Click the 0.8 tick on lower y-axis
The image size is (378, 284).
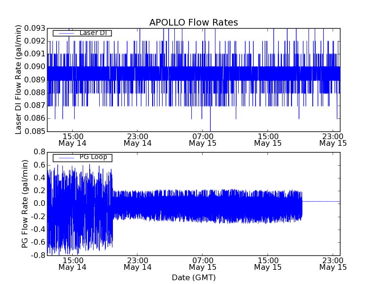point(39,152)
